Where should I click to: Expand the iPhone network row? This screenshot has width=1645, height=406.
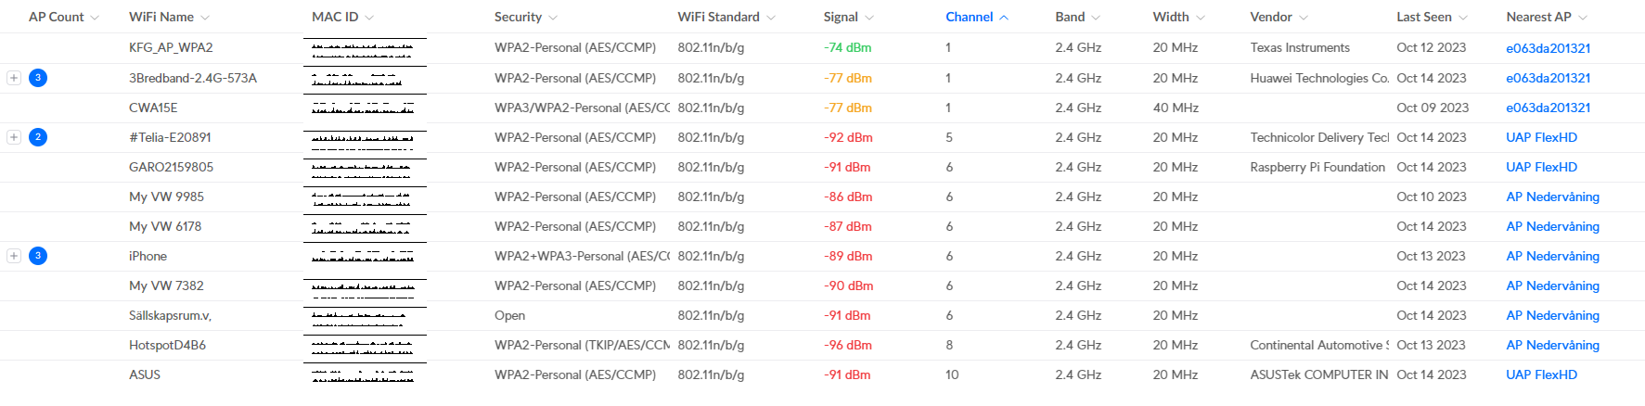pyautogui.click(x=14, y=256)
